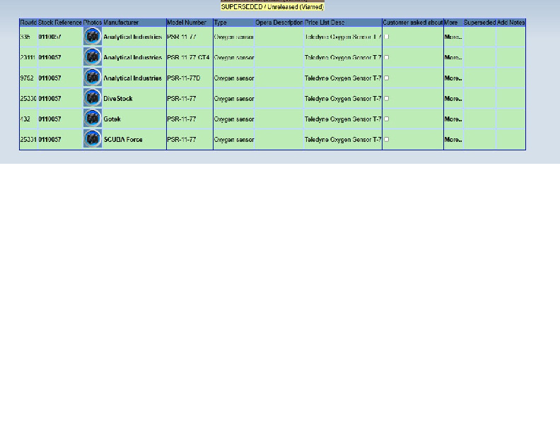The height and width of the screenshot is (432, 560).
Task: Open the Gotek product photo icon
Action: (93, 119)
